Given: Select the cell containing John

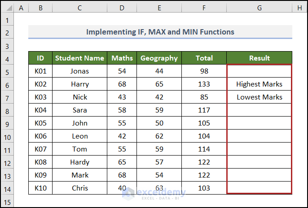Looking at the screenshot, I should tap(79, 123).
